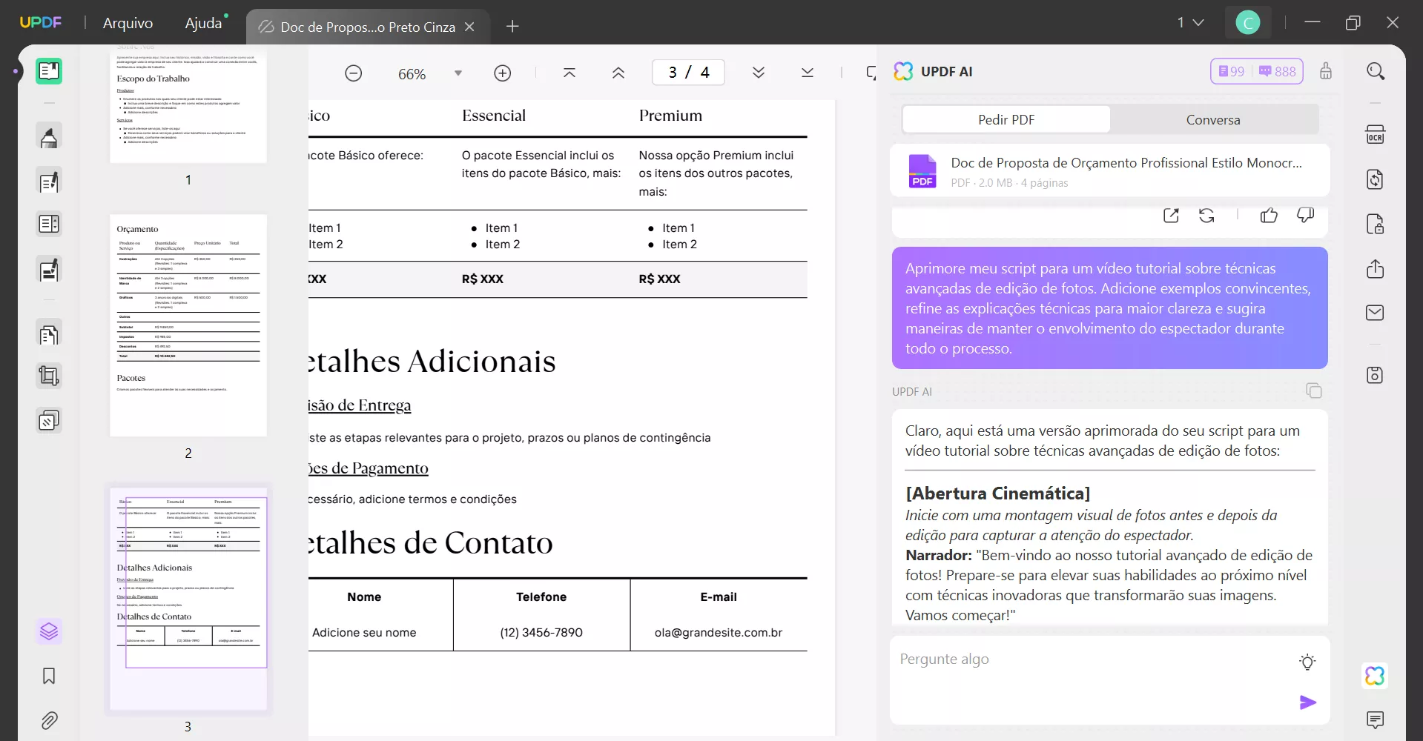Send the document via email icon
Viewport: 1423px width, 741px height.
pyautogui.click(x=1376, y=312)
